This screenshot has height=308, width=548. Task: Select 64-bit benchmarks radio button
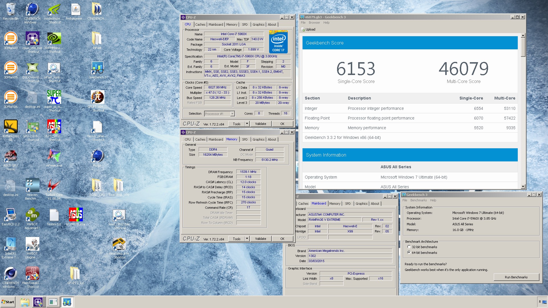409,253
